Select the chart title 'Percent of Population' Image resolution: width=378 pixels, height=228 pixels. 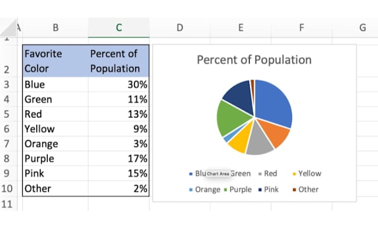[254, 60]
